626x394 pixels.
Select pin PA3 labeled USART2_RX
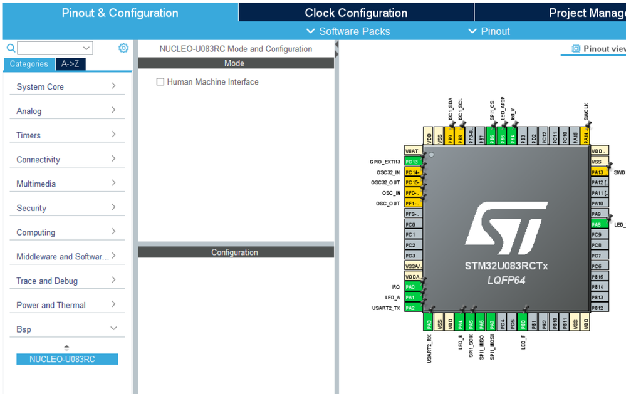[428, 322]
